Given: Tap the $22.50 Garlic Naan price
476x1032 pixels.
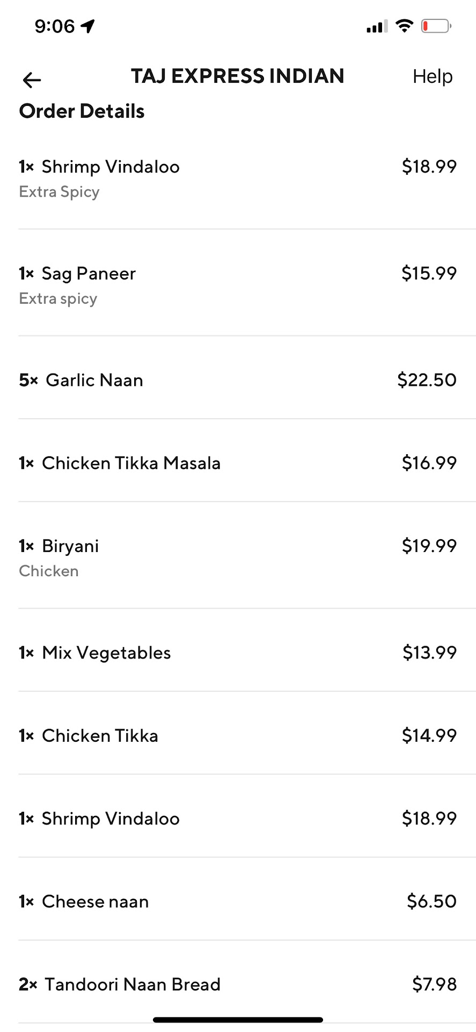Looking at the screenshot, I should coord(427,380).
